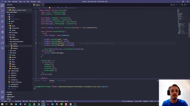Switch to the Output panel tab

[45, 81]
